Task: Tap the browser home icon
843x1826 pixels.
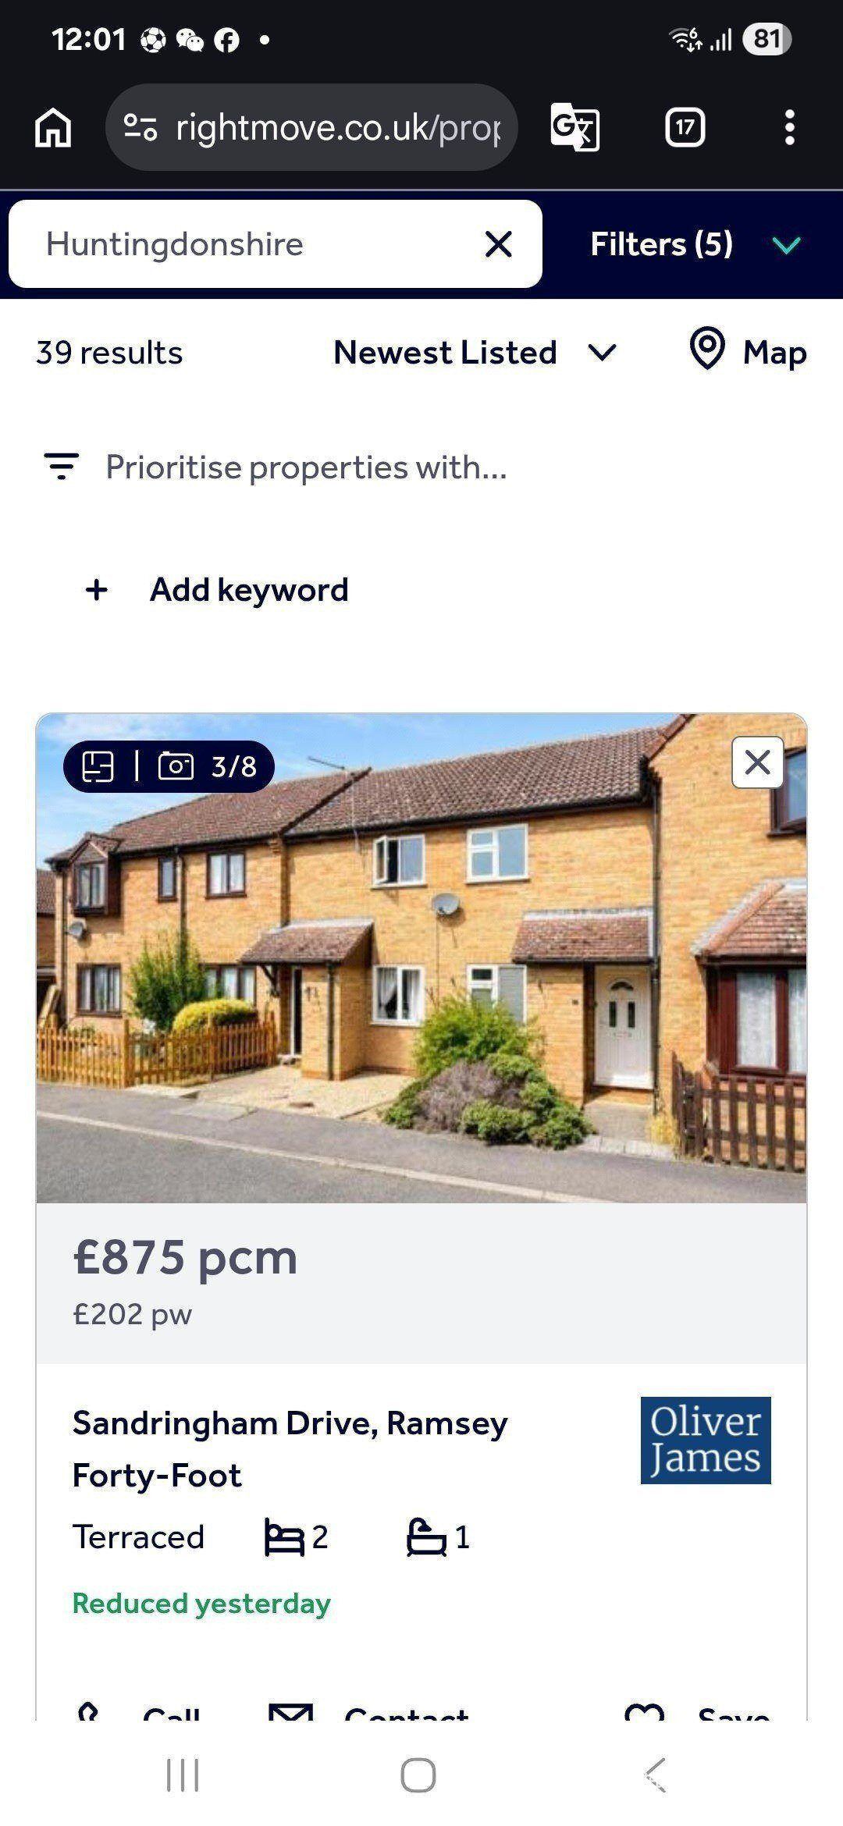Action: [x=53, y=127]
